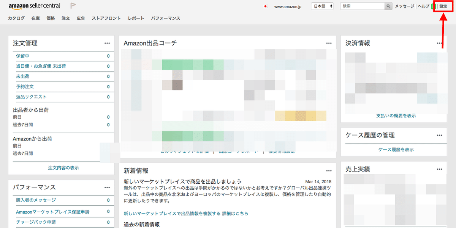The image size is (456, 228).
Task: Open 注文内容の表示
Action: 63,167
